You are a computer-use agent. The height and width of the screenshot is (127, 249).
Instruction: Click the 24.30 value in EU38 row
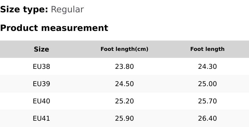pos(207,66)
